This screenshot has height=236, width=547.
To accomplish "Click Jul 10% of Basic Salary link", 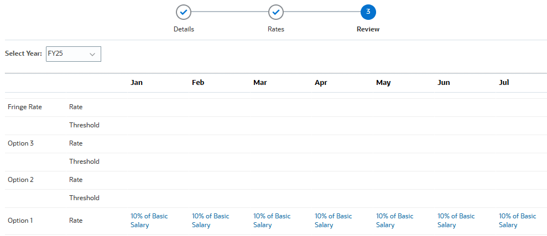I will (x=517, y=221).
